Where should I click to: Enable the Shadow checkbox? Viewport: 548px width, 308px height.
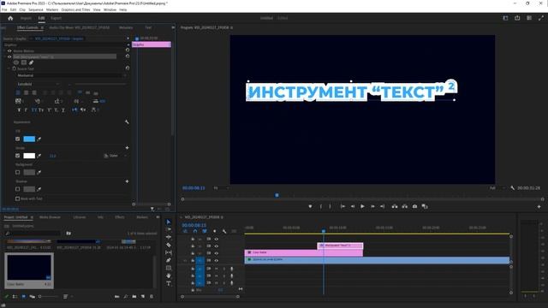17,189
